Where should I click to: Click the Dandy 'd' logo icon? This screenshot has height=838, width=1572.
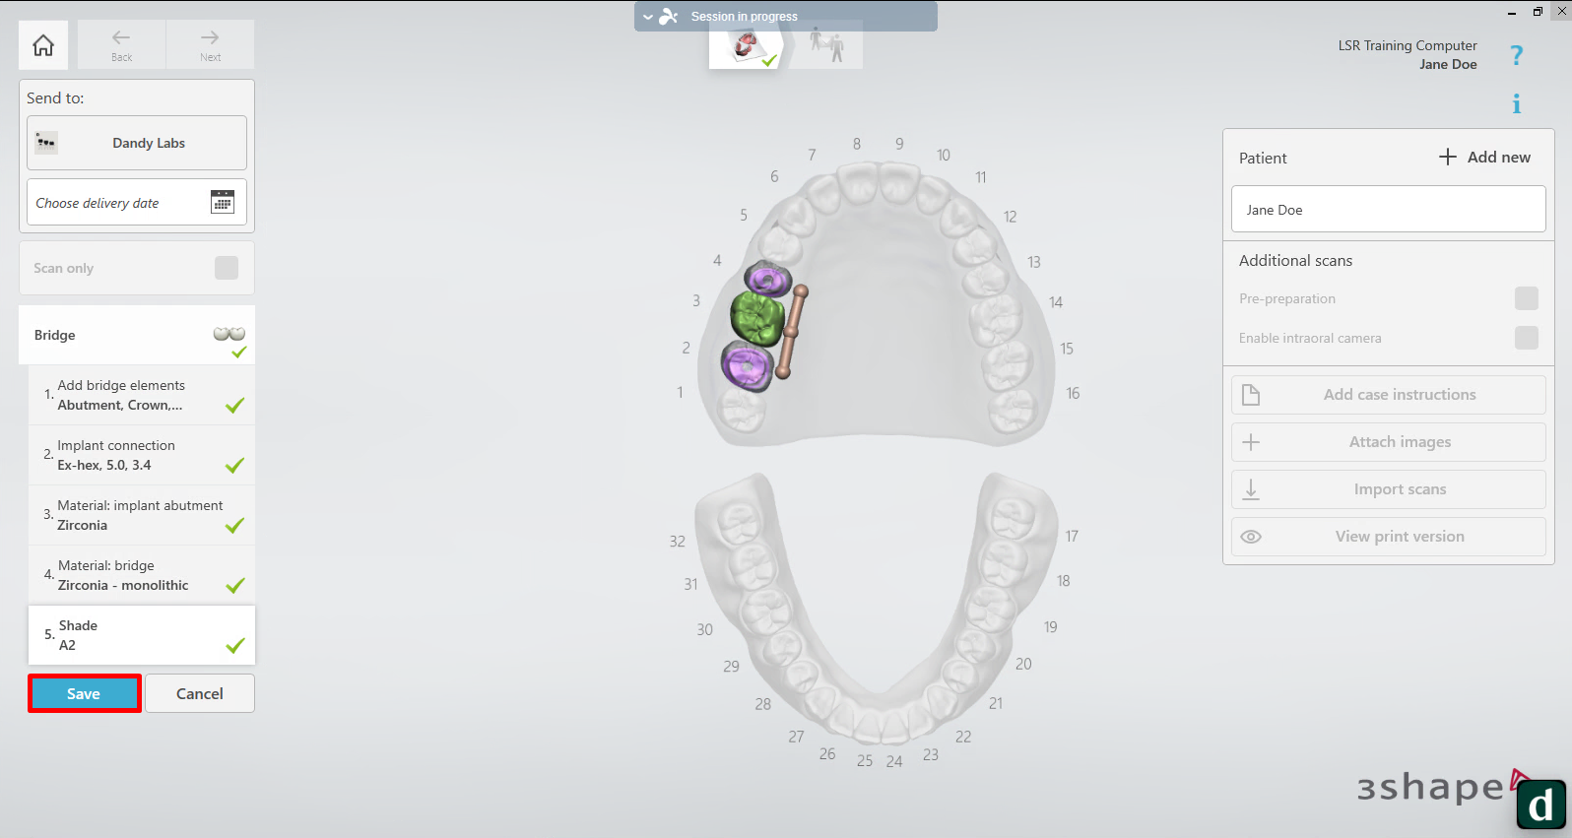1540,805
